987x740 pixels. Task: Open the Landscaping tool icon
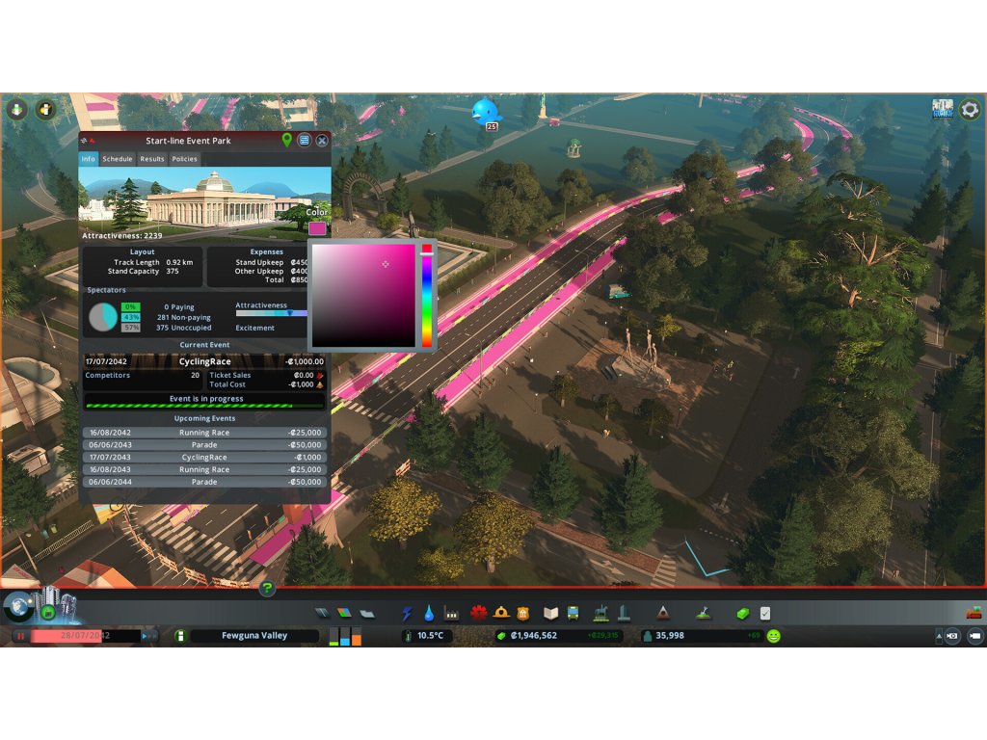coord(704,612)
